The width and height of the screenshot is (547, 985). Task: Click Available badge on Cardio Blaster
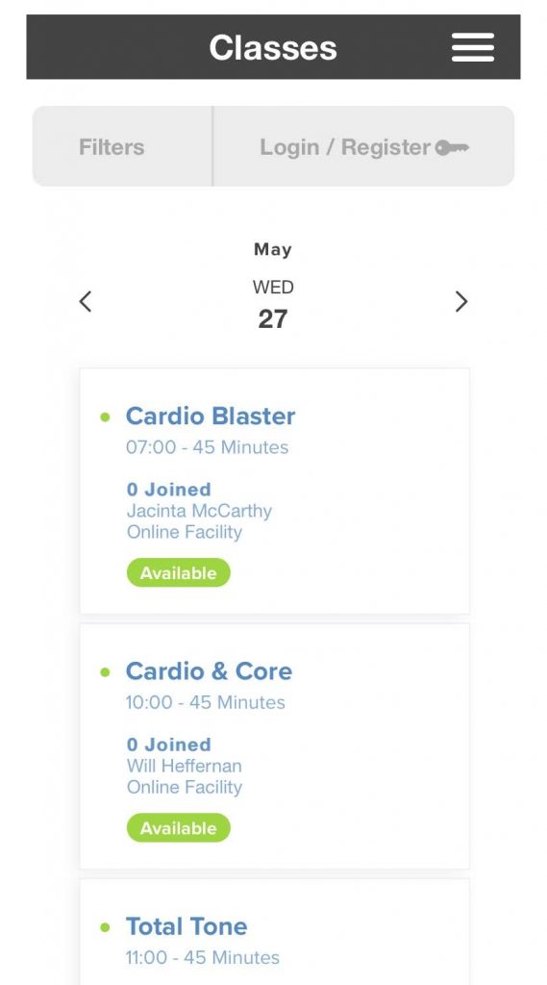tap(179, 573)
